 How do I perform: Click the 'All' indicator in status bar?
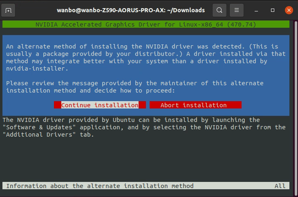pos(280,186)
